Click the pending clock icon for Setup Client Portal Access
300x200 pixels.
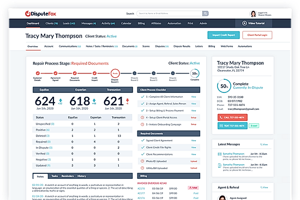[x=142, y=117]
